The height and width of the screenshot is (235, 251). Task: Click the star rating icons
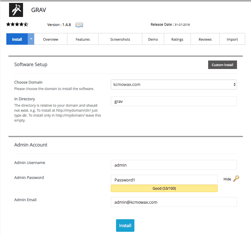pos(17,24)
